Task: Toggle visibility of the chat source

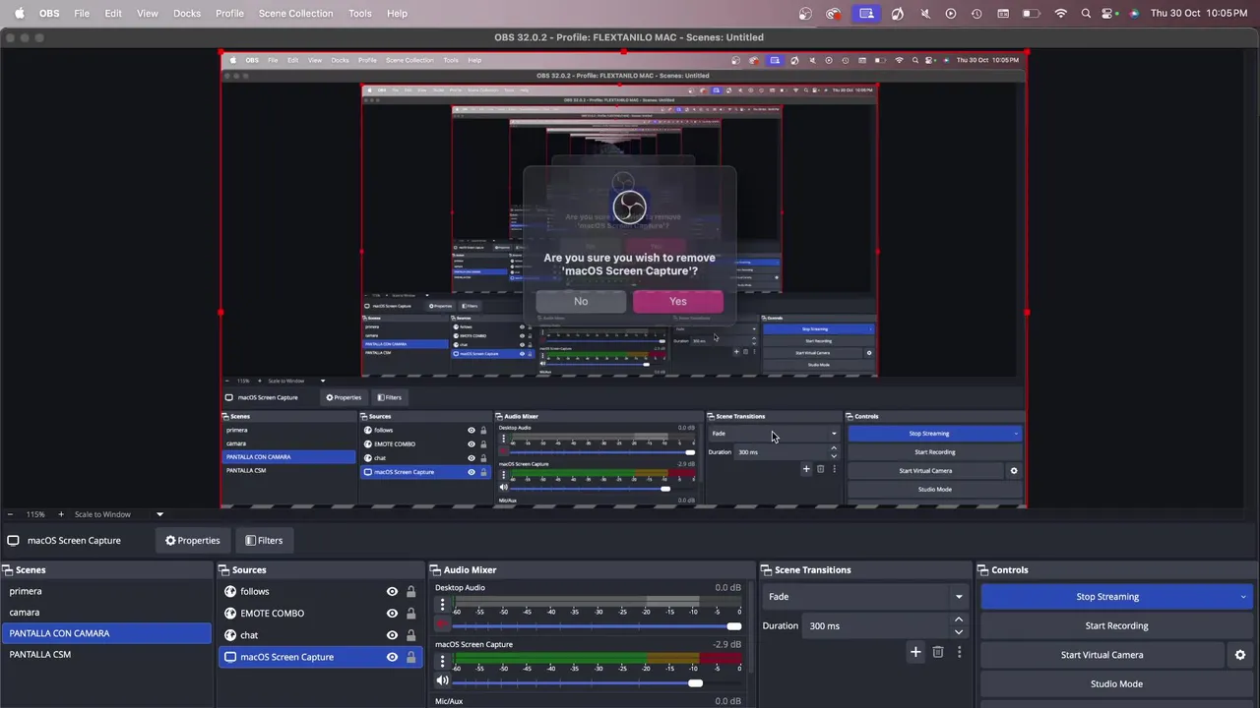Action: point(392,634)
